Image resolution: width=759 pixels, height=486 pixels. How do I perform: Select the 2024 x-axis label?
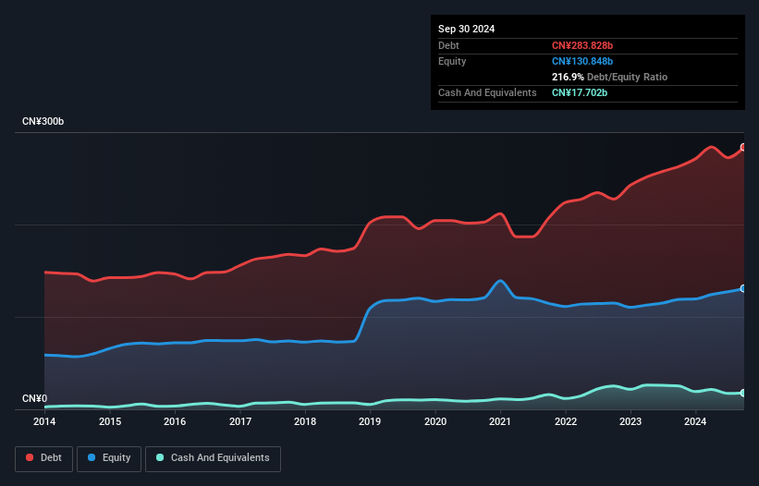click(x=695, y=421)
